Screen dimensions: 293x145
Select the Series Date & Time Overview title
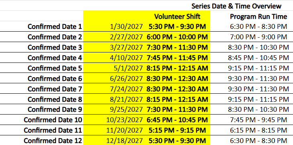(x=236, y=6)
